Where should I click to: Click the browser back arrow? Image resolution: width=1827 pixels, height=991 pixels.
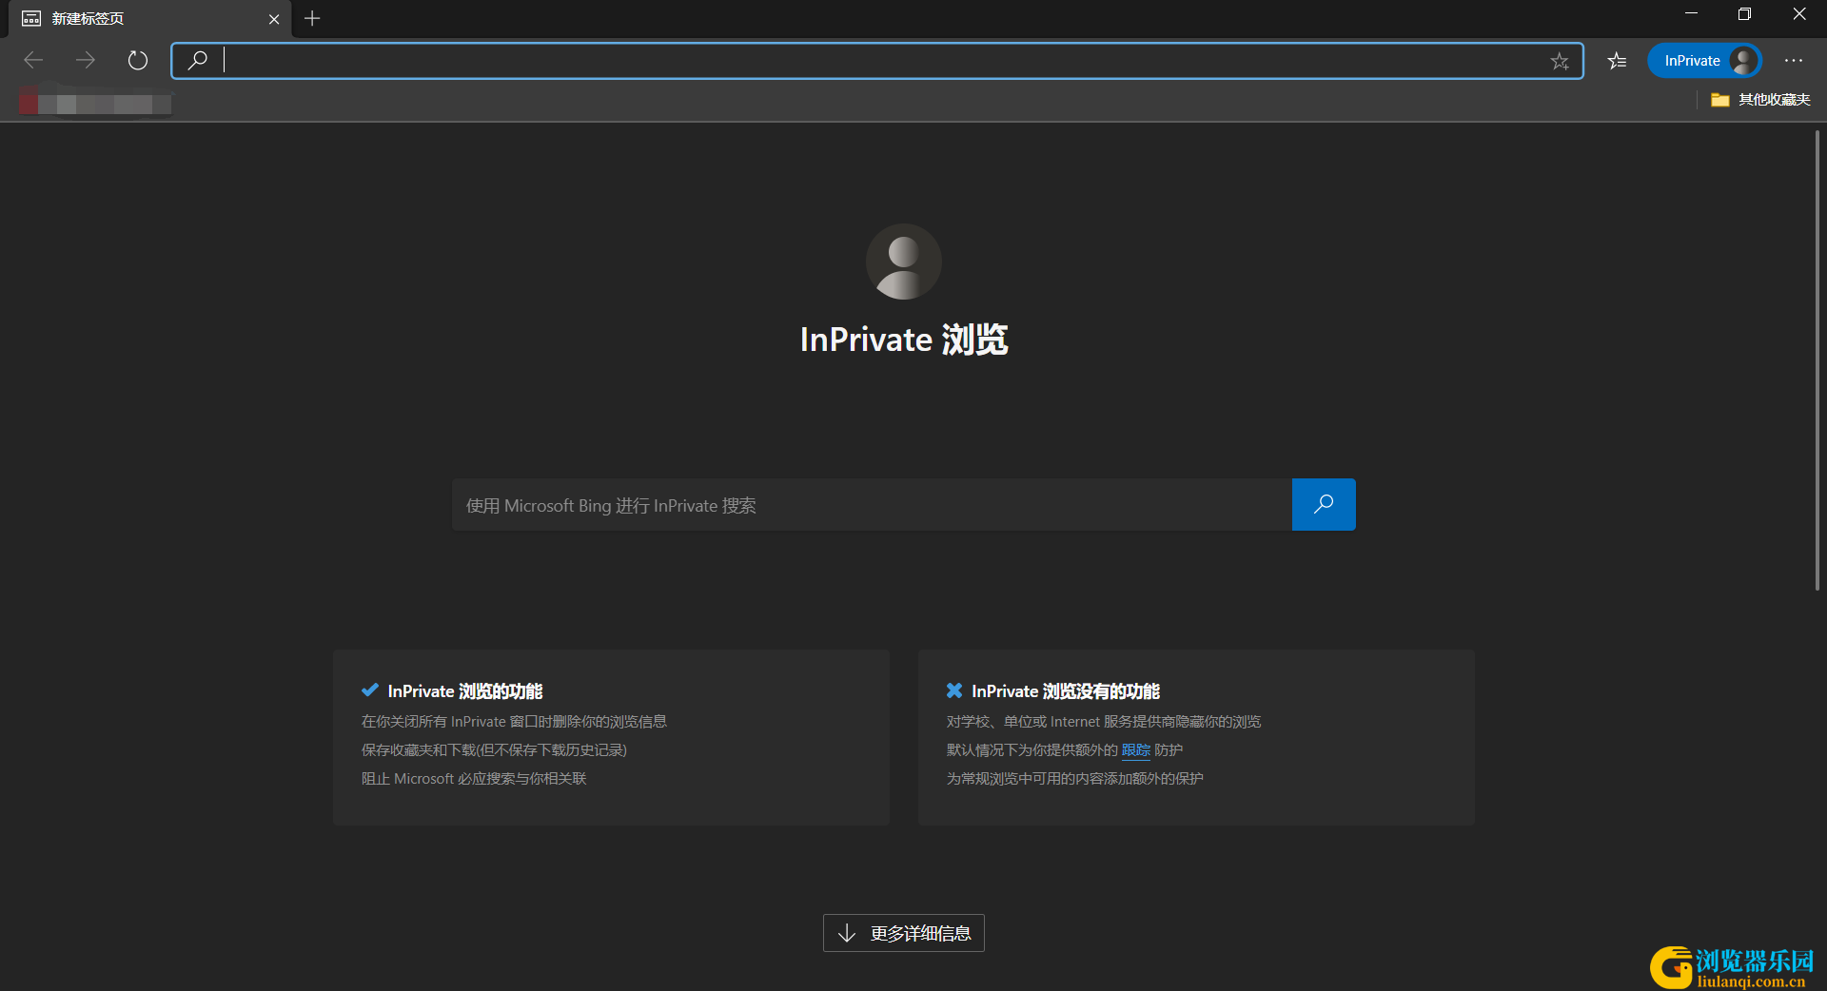pyautogui.click(x=33, y=61)
